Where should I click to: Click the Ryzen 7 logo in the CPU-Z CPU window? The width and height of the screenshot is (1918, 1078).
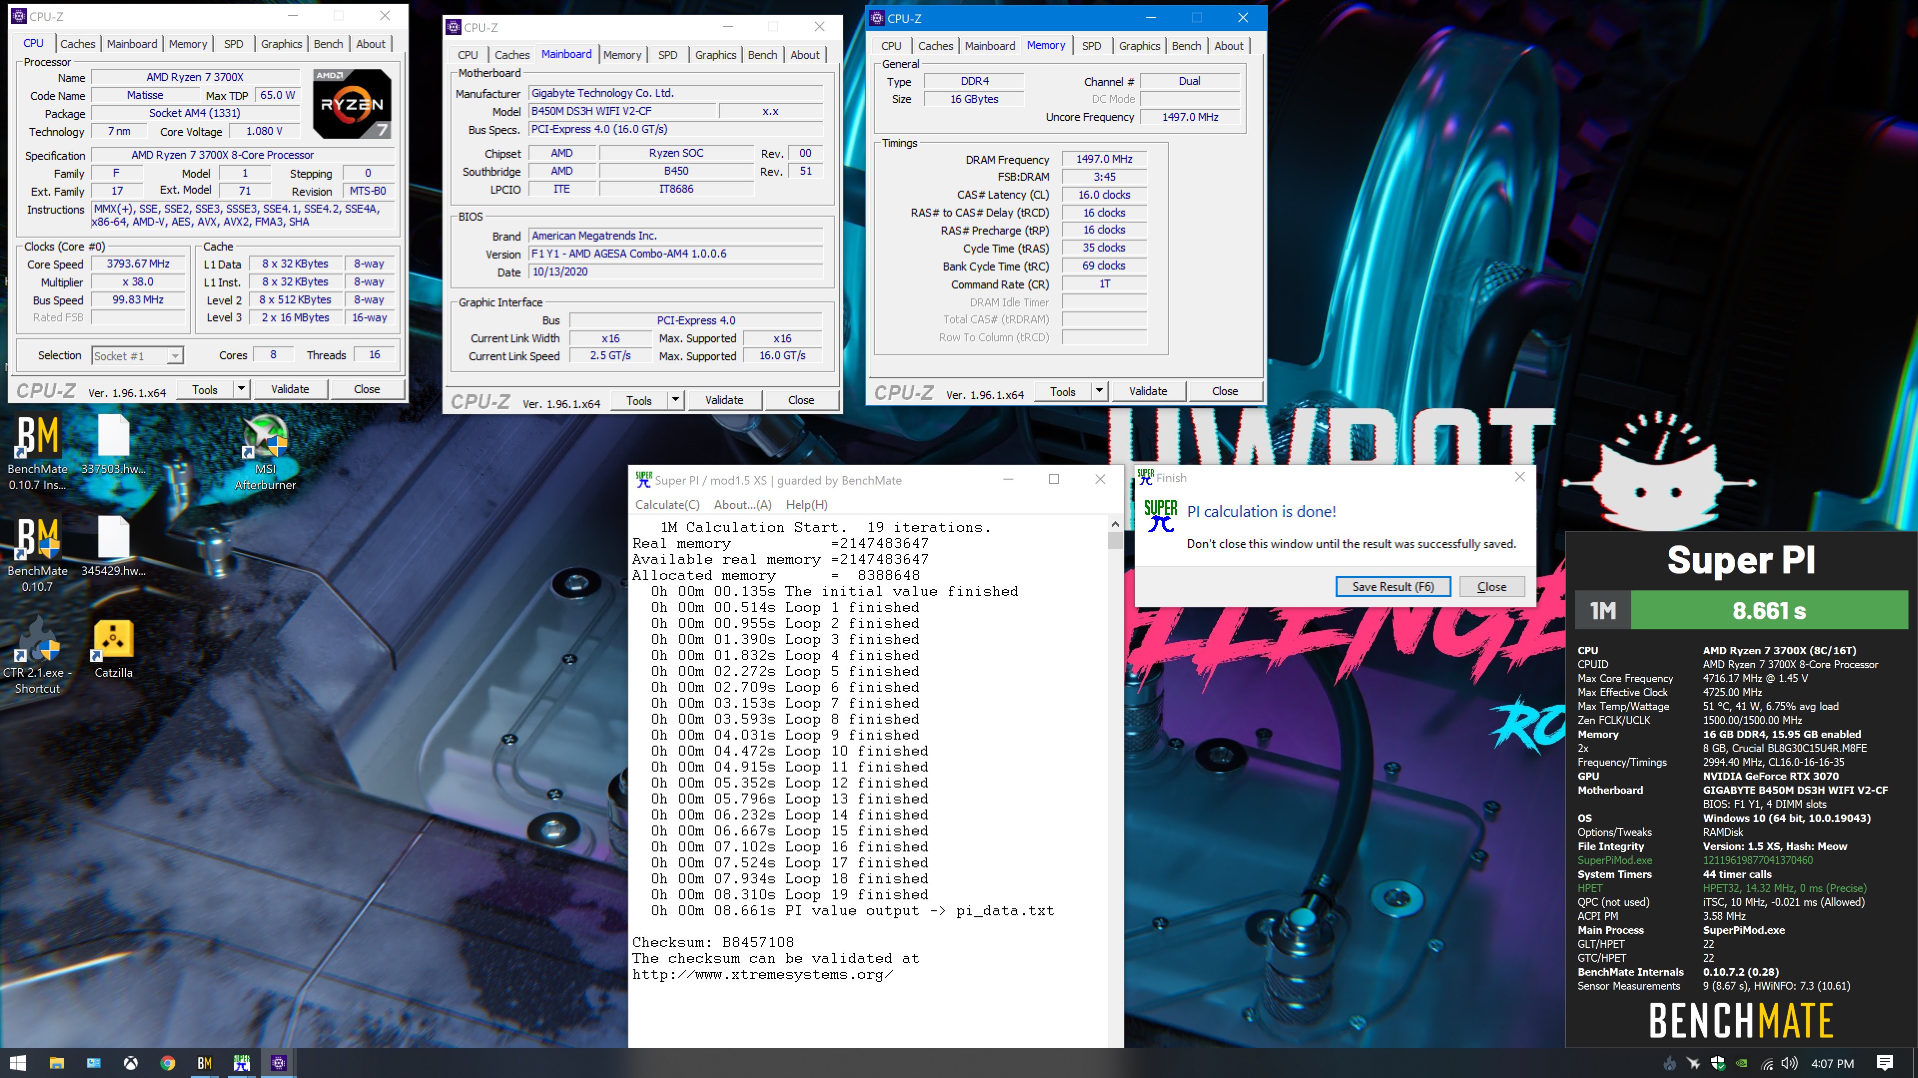pos(352,103)
